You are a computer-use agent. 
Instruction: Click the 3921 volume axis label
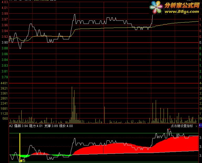point(4,88)
